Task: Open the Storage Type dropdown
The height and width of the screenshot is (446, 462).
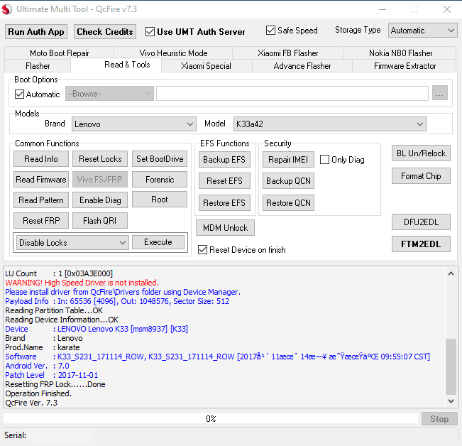Action: click(422, 31)
